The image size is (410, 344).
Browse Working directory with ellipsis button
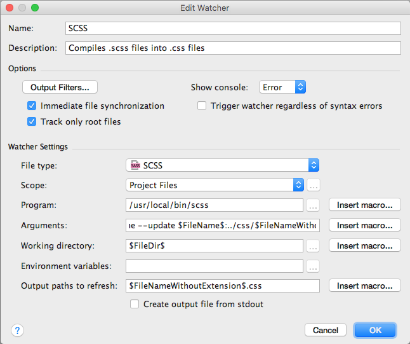coord(313,245)
